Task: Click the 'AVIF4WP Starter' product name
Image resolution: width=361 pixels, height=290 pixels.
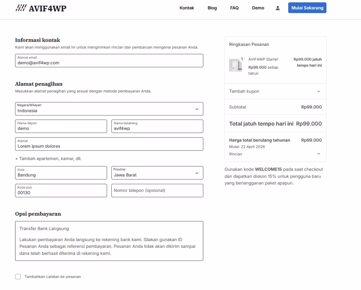Action: click(263, 59)
